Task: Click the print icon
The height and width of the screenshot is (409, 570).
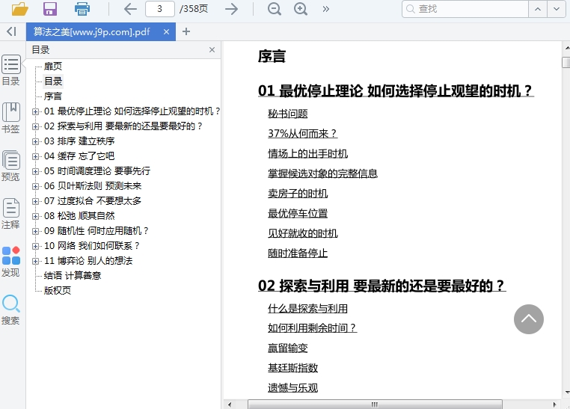Action: pos(82,9)
